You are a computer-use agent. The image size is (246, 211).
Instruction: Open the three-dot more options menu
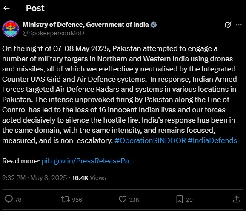point(239,25)
